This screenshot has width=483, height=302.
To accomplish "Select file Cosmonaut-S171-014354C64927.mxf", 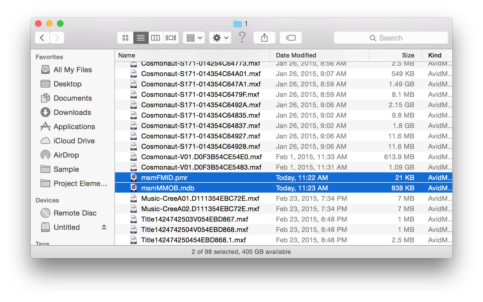I will pos(284,136).
